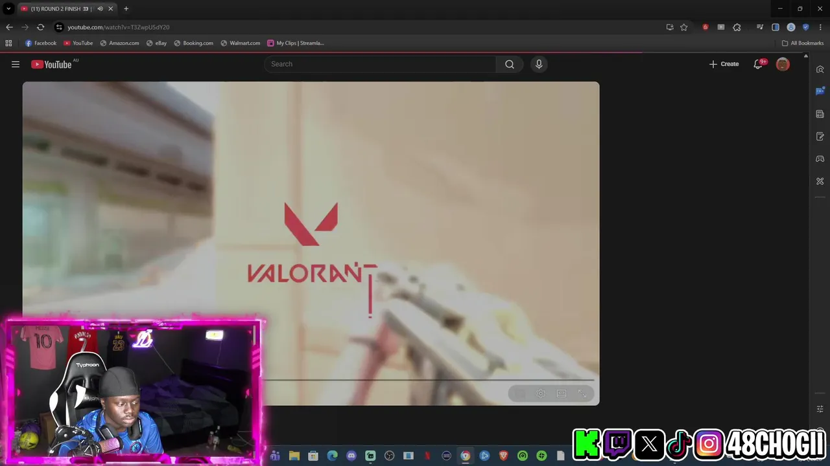
Task: Open the YouTube bookmark
Action: pyautogui.click(x=78, y=43)
